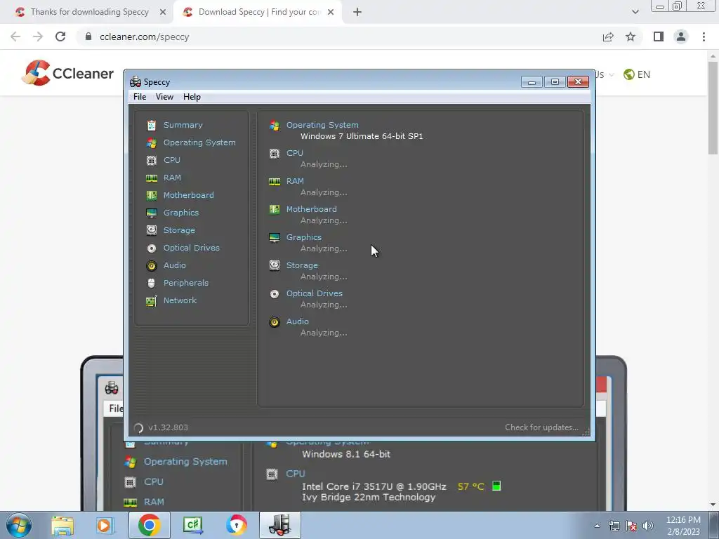The image size is (719, 539).
Task: Open Windows Explorer from taskbar
Action: coord(62,525)
